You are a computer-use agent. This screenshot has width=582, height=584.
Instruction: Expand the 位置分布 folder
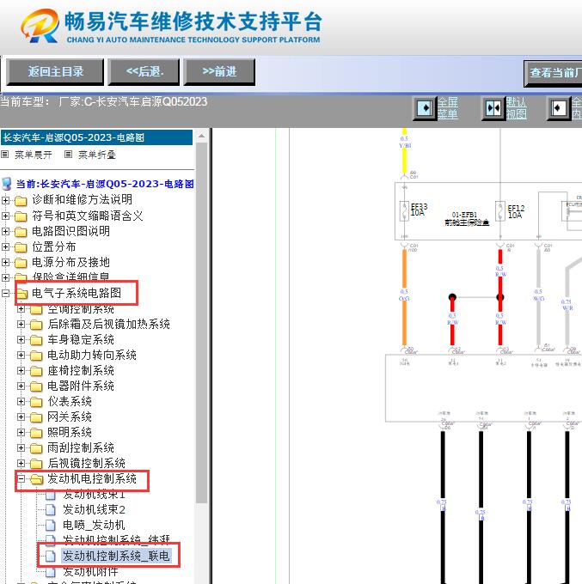point(5,247)
